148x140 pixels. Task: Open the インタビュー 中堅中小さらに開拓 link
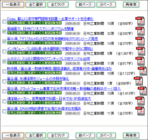50,48
